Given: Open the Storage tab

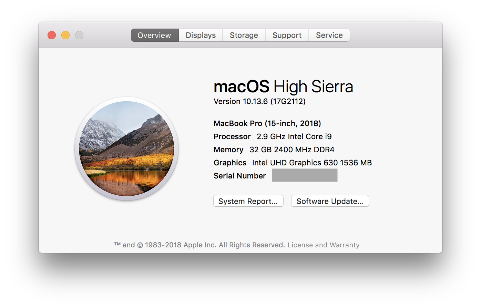Looking at the screenshot, I should (244, 35).
